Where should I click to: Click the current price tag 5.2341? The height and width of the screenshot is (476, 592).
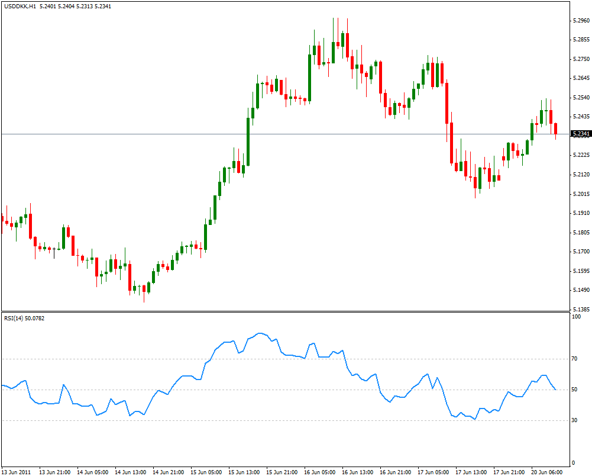(x=581, y=134)
